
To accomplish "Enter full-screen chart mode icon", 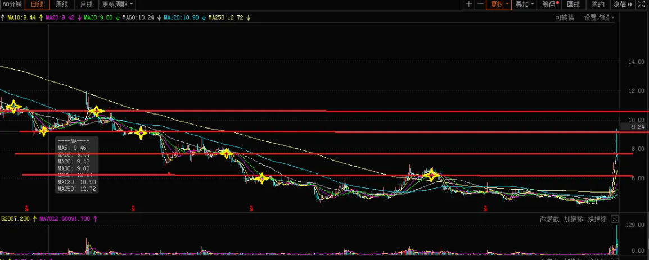I will (642, 4).
